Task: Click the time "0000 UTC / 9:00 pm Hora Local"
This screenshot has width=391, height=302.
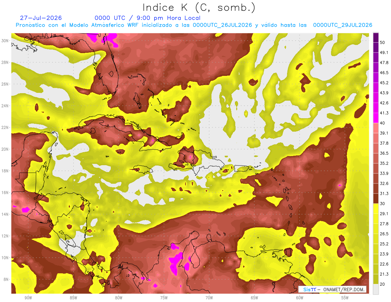Action: (x=148, y=18)
